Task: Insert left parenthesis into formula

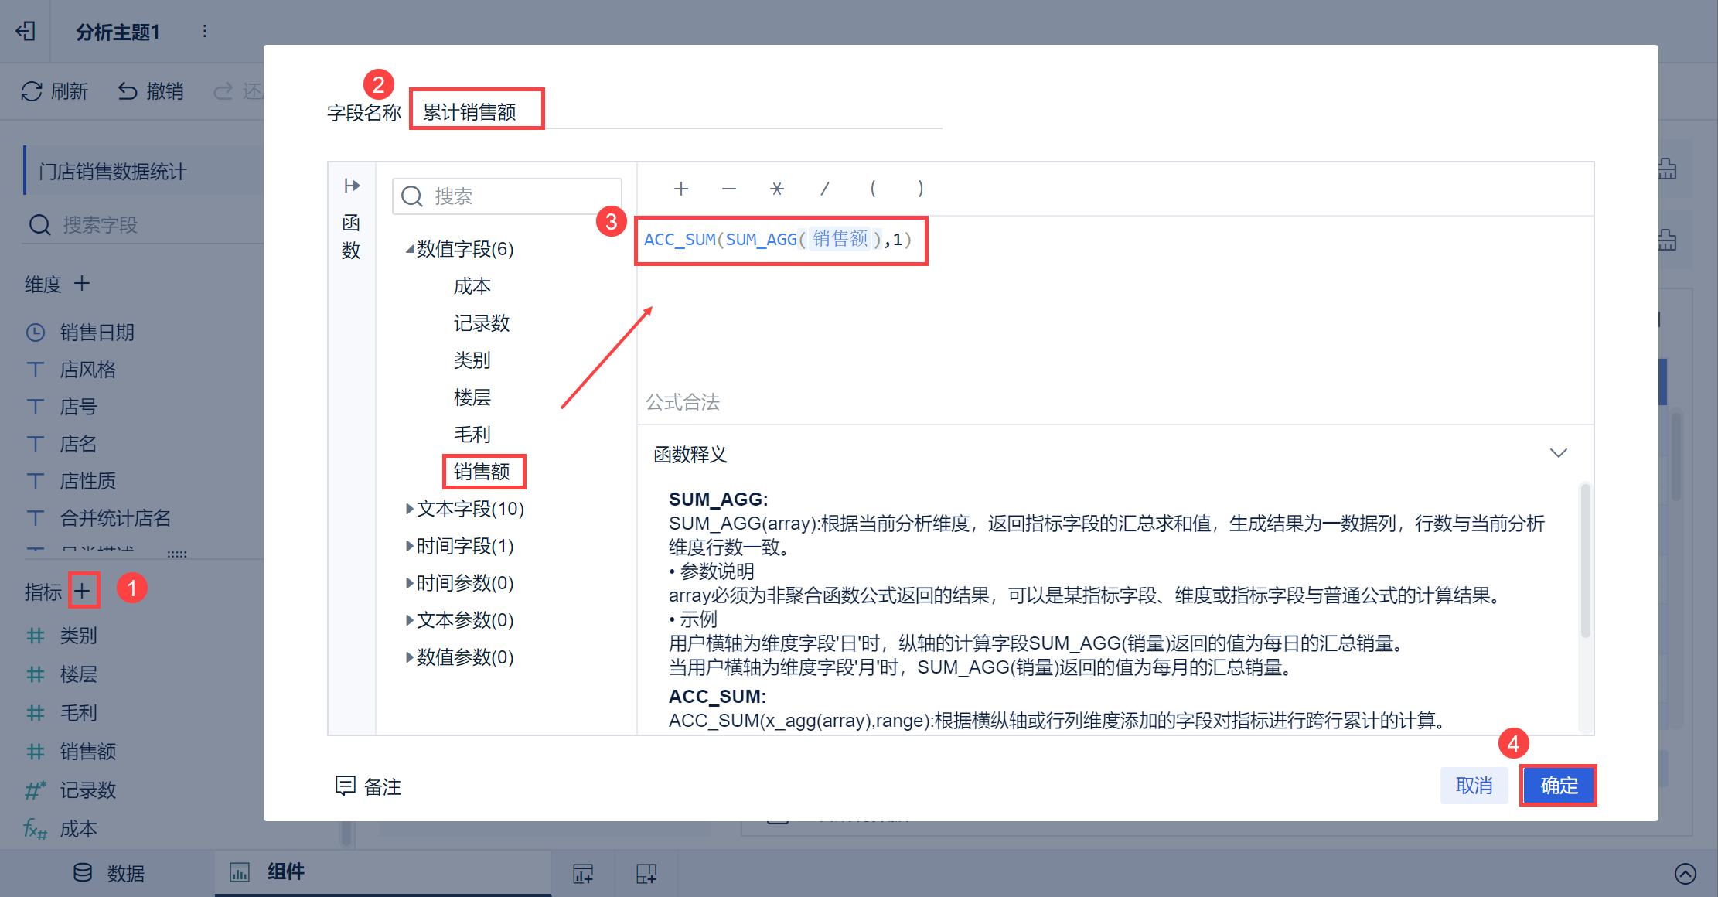Action: tap(873, 189)
